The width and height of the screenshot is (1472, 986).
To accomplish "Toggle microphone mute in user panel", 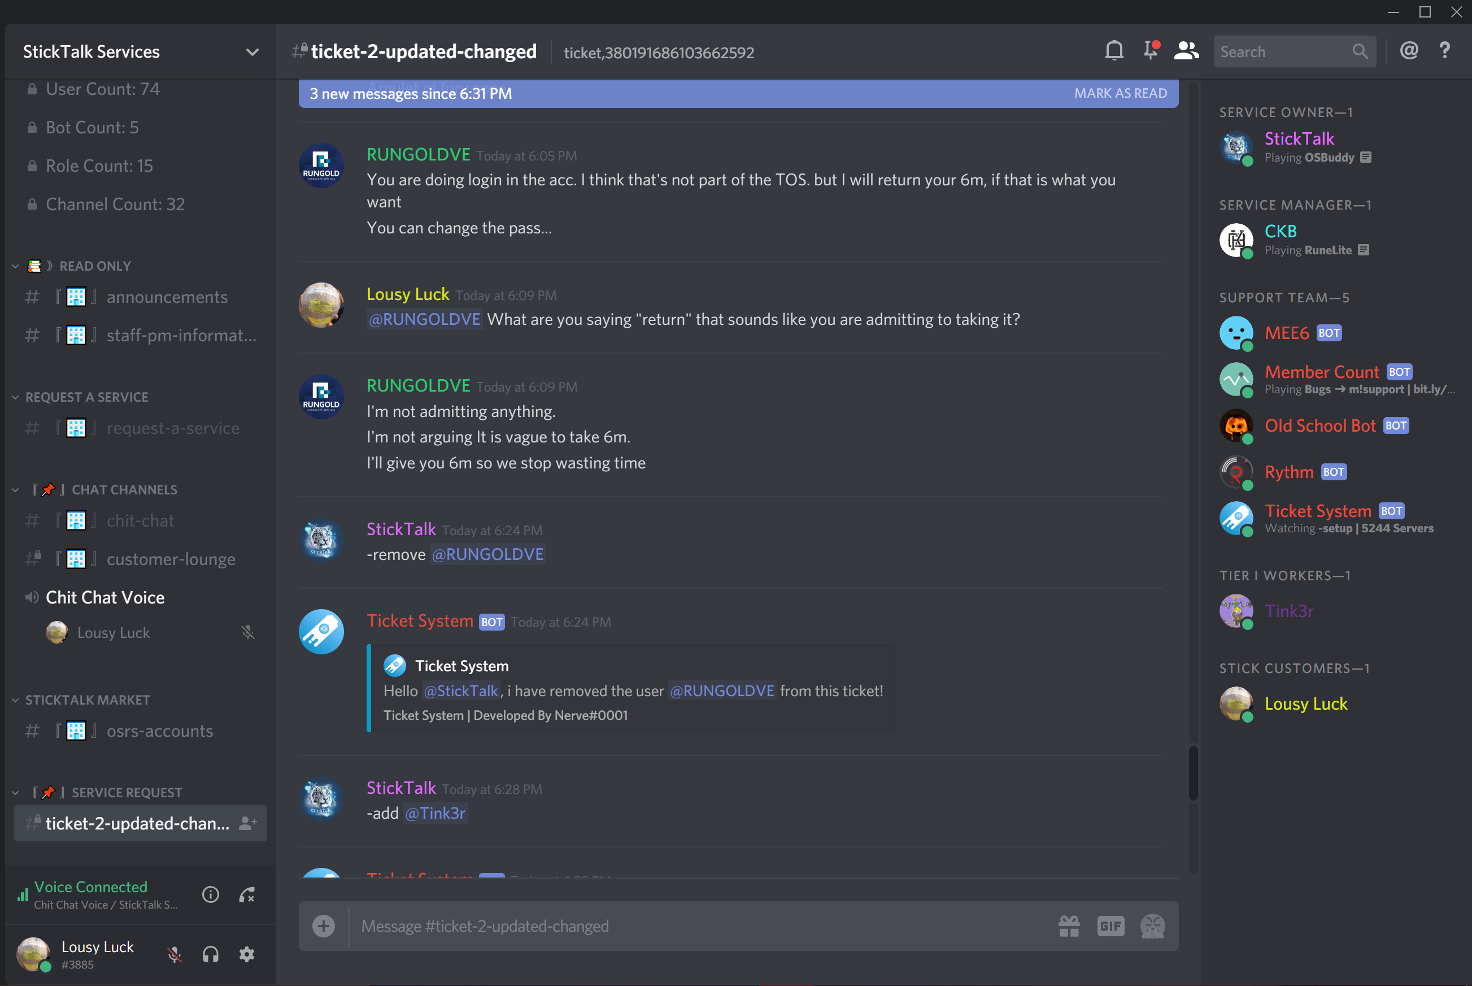I will point(175,954).
